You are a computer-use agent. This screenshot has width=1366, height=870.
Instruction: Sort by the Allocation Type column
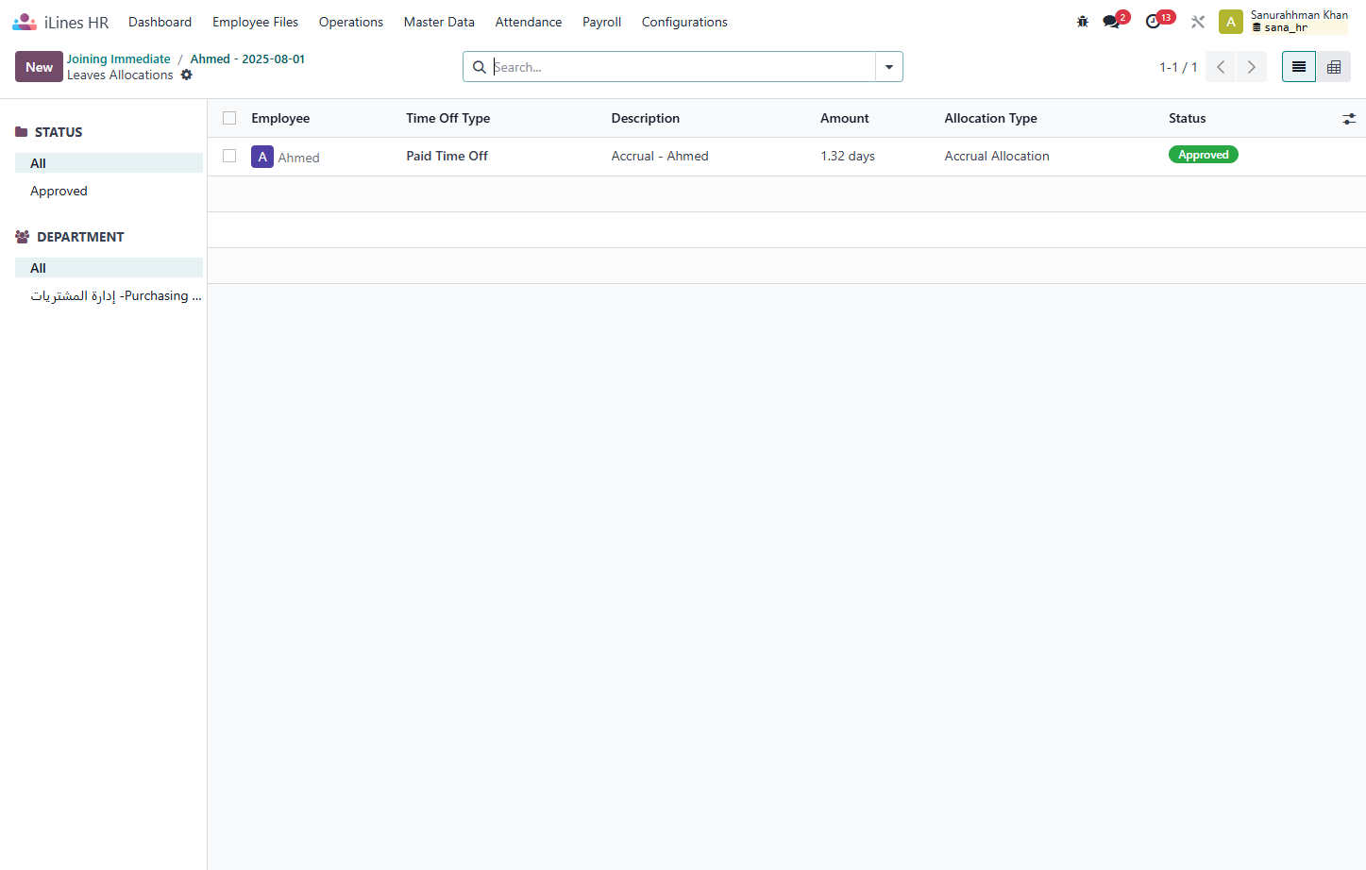tap(991, 118)
